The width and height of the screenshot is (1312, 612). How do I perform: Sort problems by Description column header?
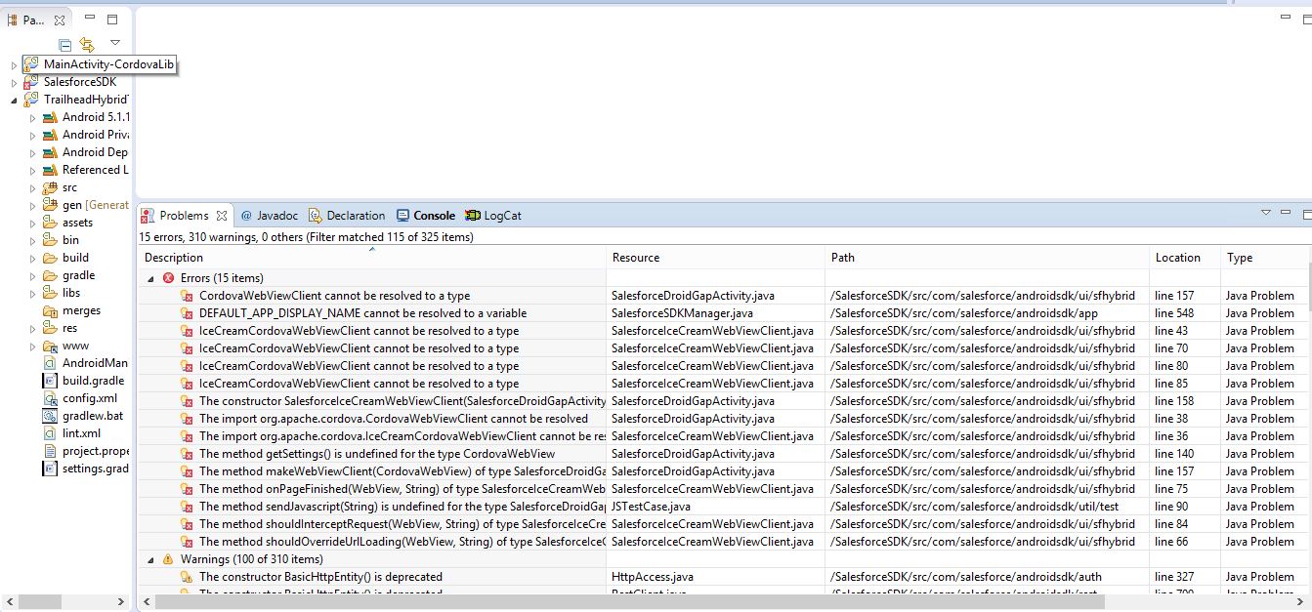(173, 258)
